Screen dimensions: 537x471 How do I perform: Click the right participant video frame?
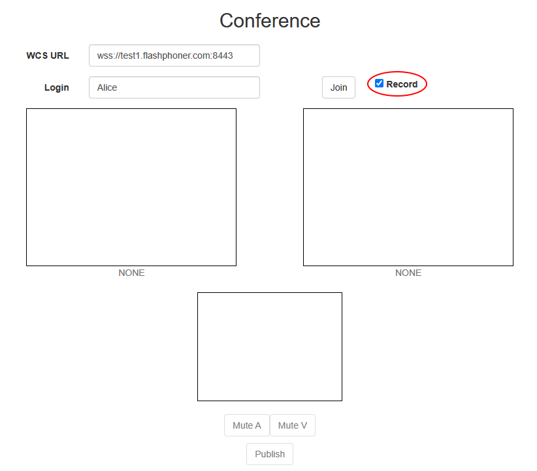(408, 187)
